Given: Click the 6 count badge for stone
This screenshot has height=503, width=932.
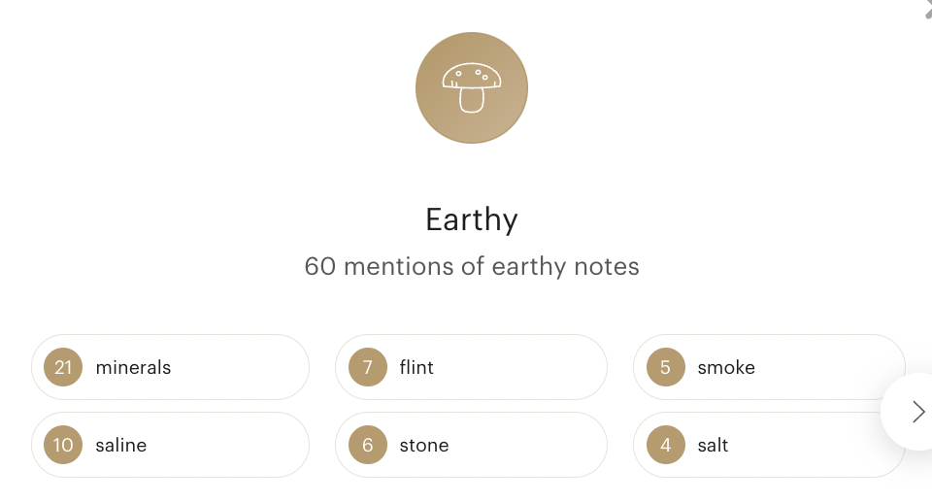Looking at the screenshot, I should [368, 445].
